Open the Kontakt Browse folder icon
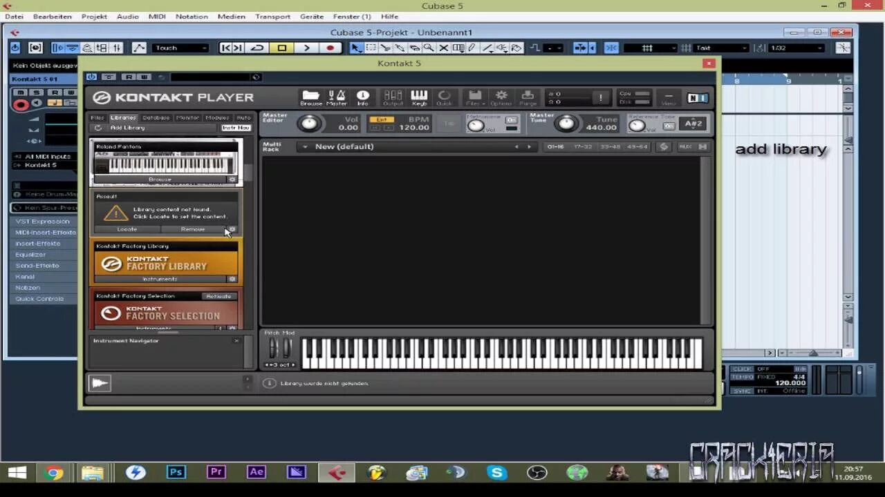885x497 pixels. click(x=310, y=98)
